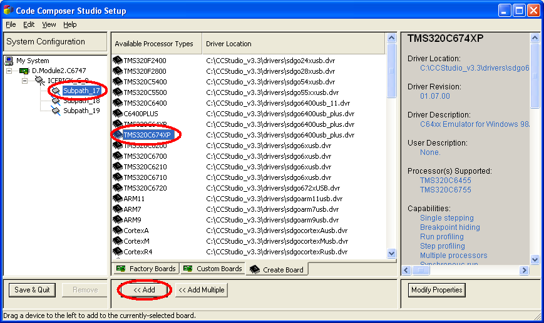Screen dimensions: 544x323
Task: Click the Save & Quit button
Action: [x=32, y=290]
